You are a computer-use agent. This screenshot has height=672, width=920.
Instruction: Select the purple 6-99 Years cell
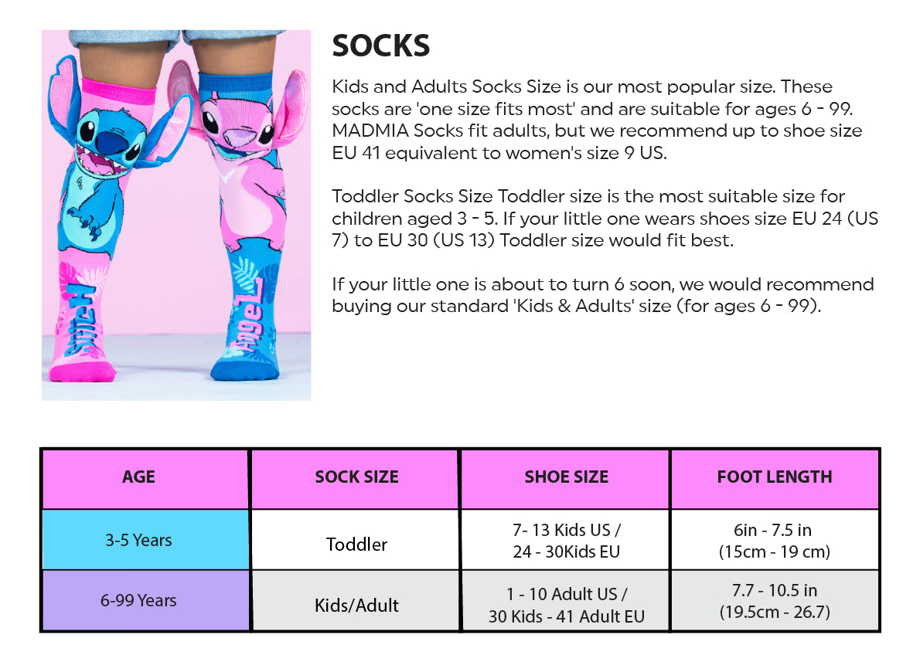pos(139,600)
